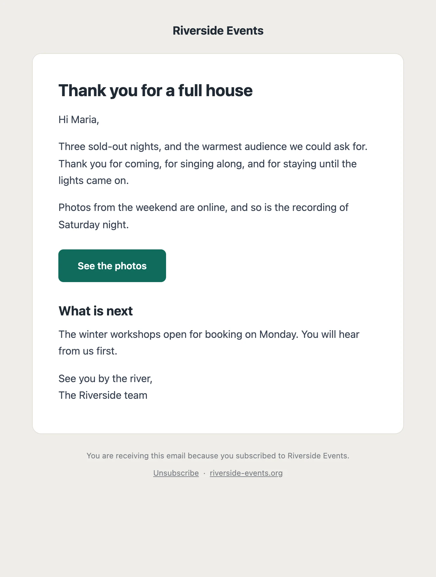This screenshot has width=436, height=577.
Task: Click the line starting 'Photos from the weekend'
Action: click(x=203, y=207)
